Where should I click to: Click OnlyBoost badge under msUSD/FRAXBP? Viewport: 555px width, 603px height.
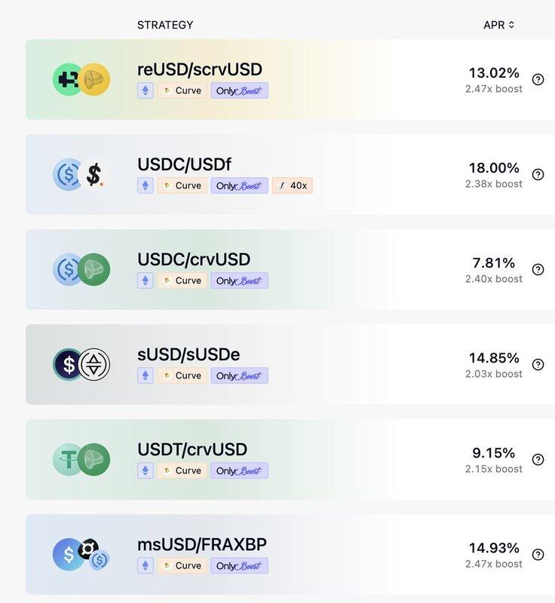point(239,566)
